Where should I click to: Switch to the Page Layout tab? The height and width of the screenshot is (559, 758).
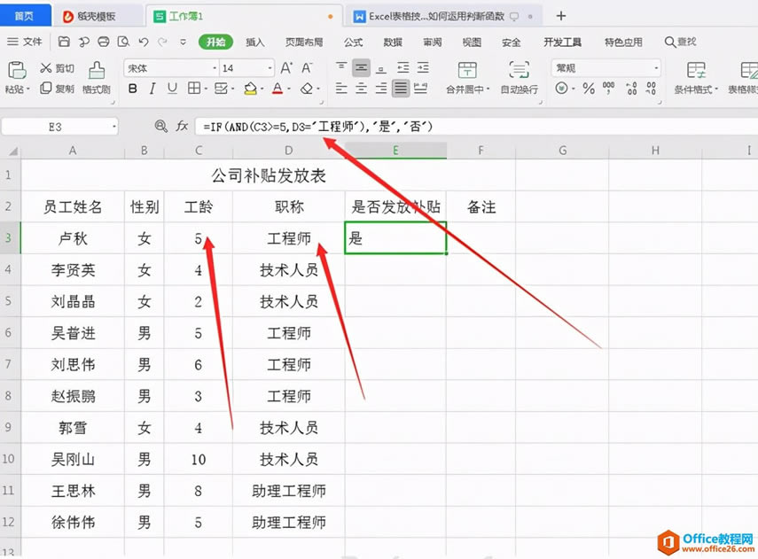coord(303,42)
